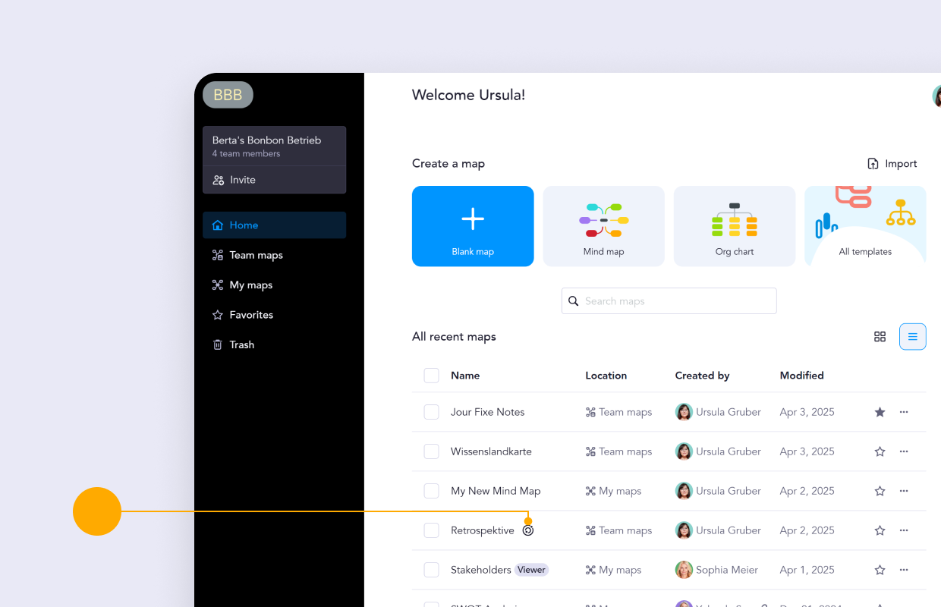Select the Wissenslandkarte checkbox

431,451
